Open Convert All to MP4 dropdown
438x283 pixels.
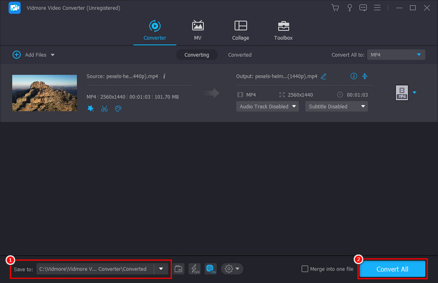point(396,55)
